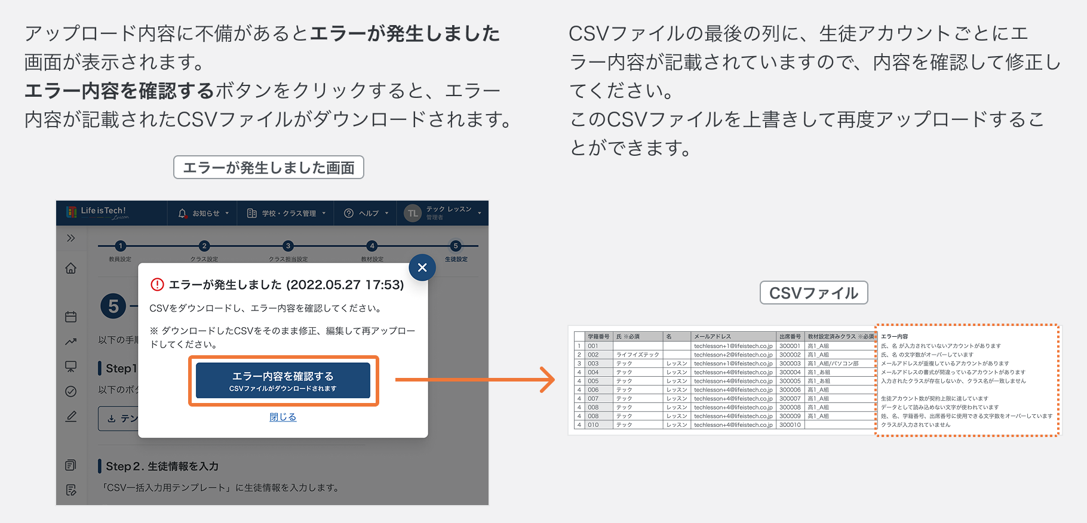Select the 出席番号 column header
Image resolution: width=1087 pixels, height=523 pixels.
click(790, 337)
